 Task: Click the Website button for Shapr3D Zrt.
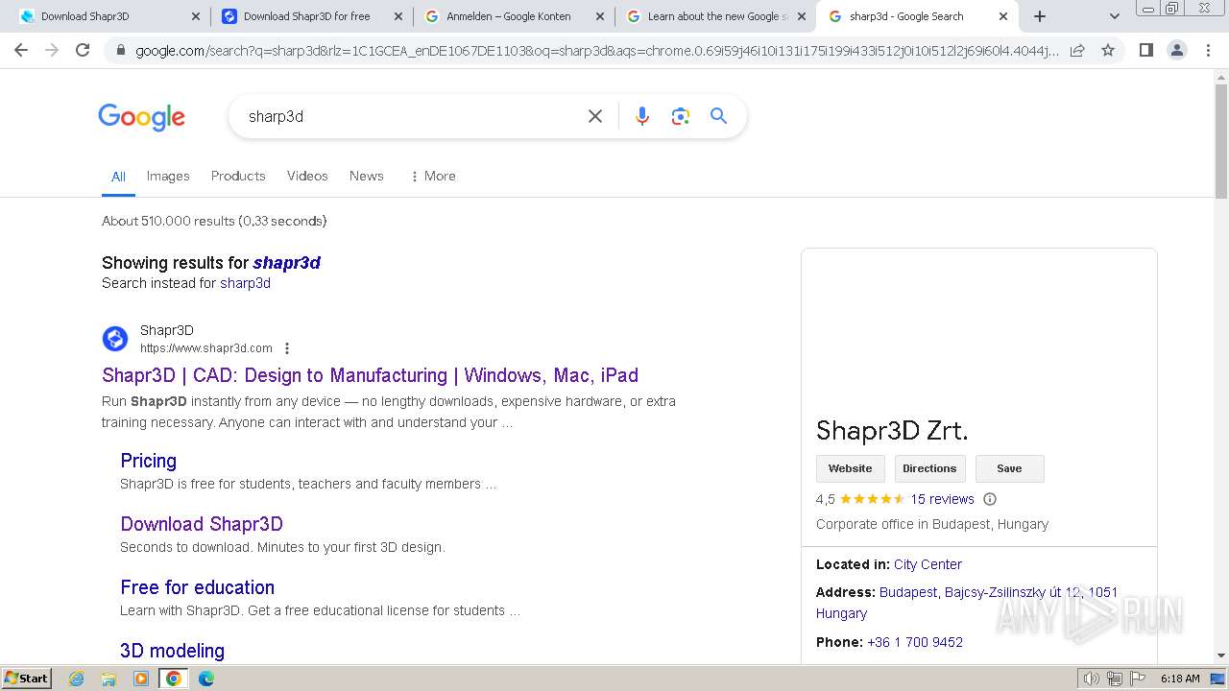[x=851, y=468]
